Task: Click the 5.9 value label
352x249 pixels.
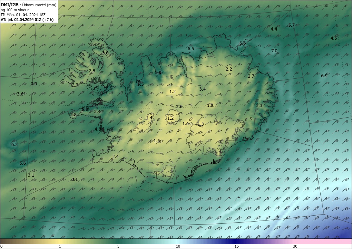Action: pyautogui.click(x=158, y=73)
